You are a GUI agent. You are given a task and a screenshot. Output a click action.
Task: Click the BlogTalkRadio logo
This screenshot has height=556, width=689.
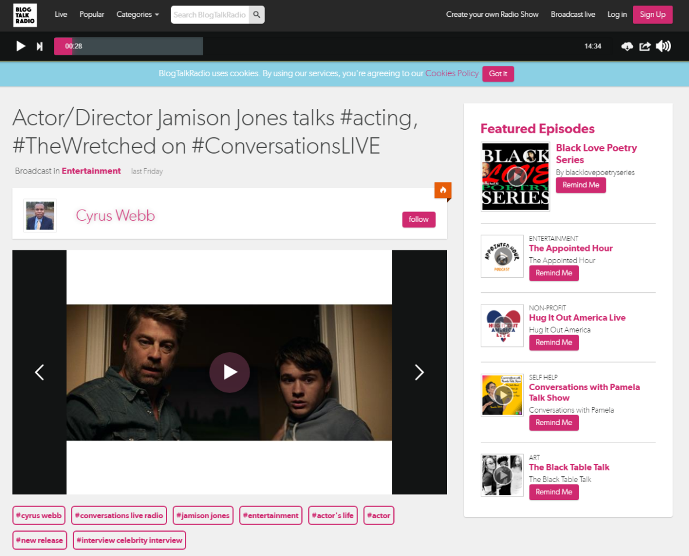[x=25, y=15]
